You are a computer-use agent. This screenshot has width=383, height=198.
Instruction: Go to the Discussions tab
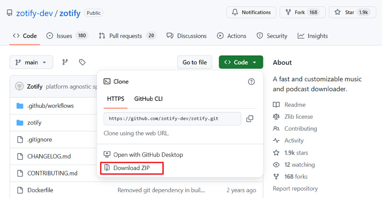point(186,36)
